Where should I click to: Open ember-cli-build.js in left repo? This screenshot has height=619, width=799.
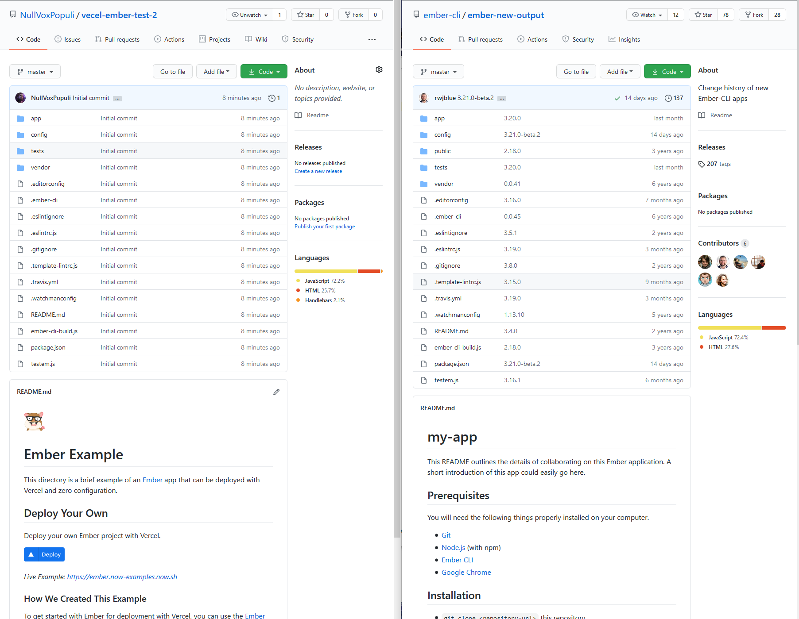[54, 331]
